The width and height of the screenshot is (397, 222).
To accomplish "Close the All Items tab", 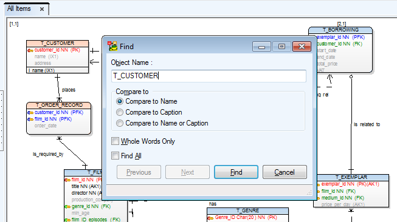I will click(x=42, y=9).
